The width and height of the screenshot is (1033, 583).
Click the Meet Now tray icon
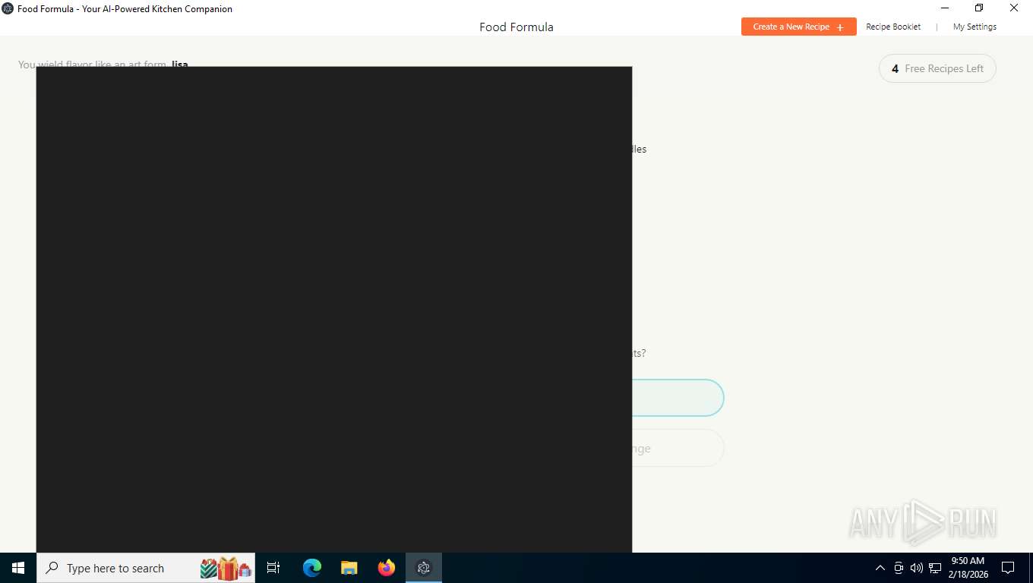[899, 568]
